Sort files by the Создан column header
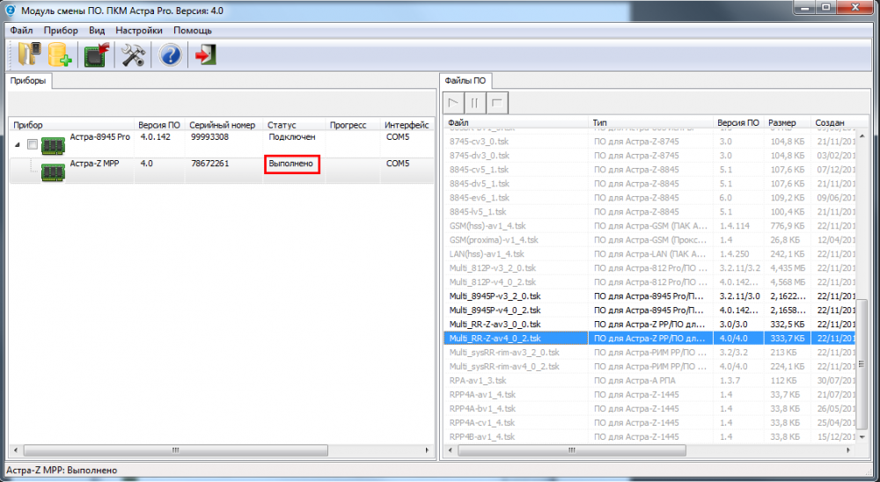Image resolution: width=880 pixels, height=482 pixels. [x=833, y=122]
